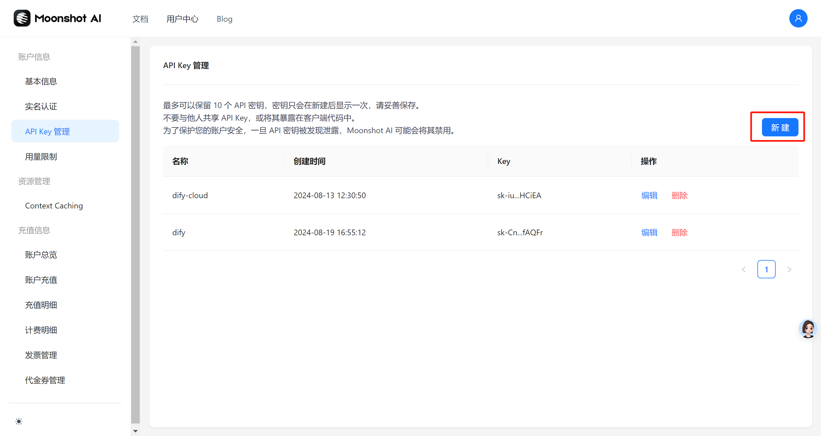Open the user profile avatar icon

pos(798,19)
